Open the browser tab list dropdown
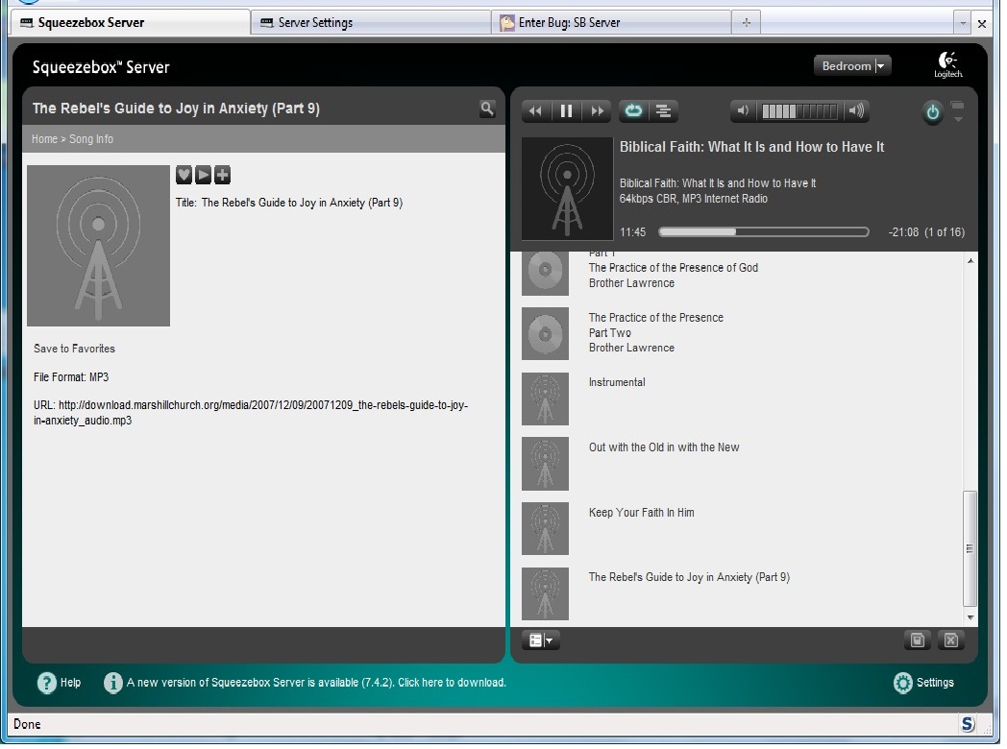Image resolution: width=1007 pixels, height=749 pixels. click(x=963, y=22)
